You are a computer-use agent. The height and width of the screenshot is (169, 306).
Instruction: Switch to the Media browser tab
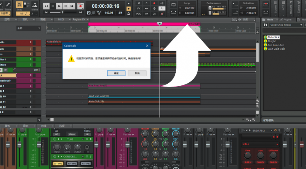pos(270,20)
